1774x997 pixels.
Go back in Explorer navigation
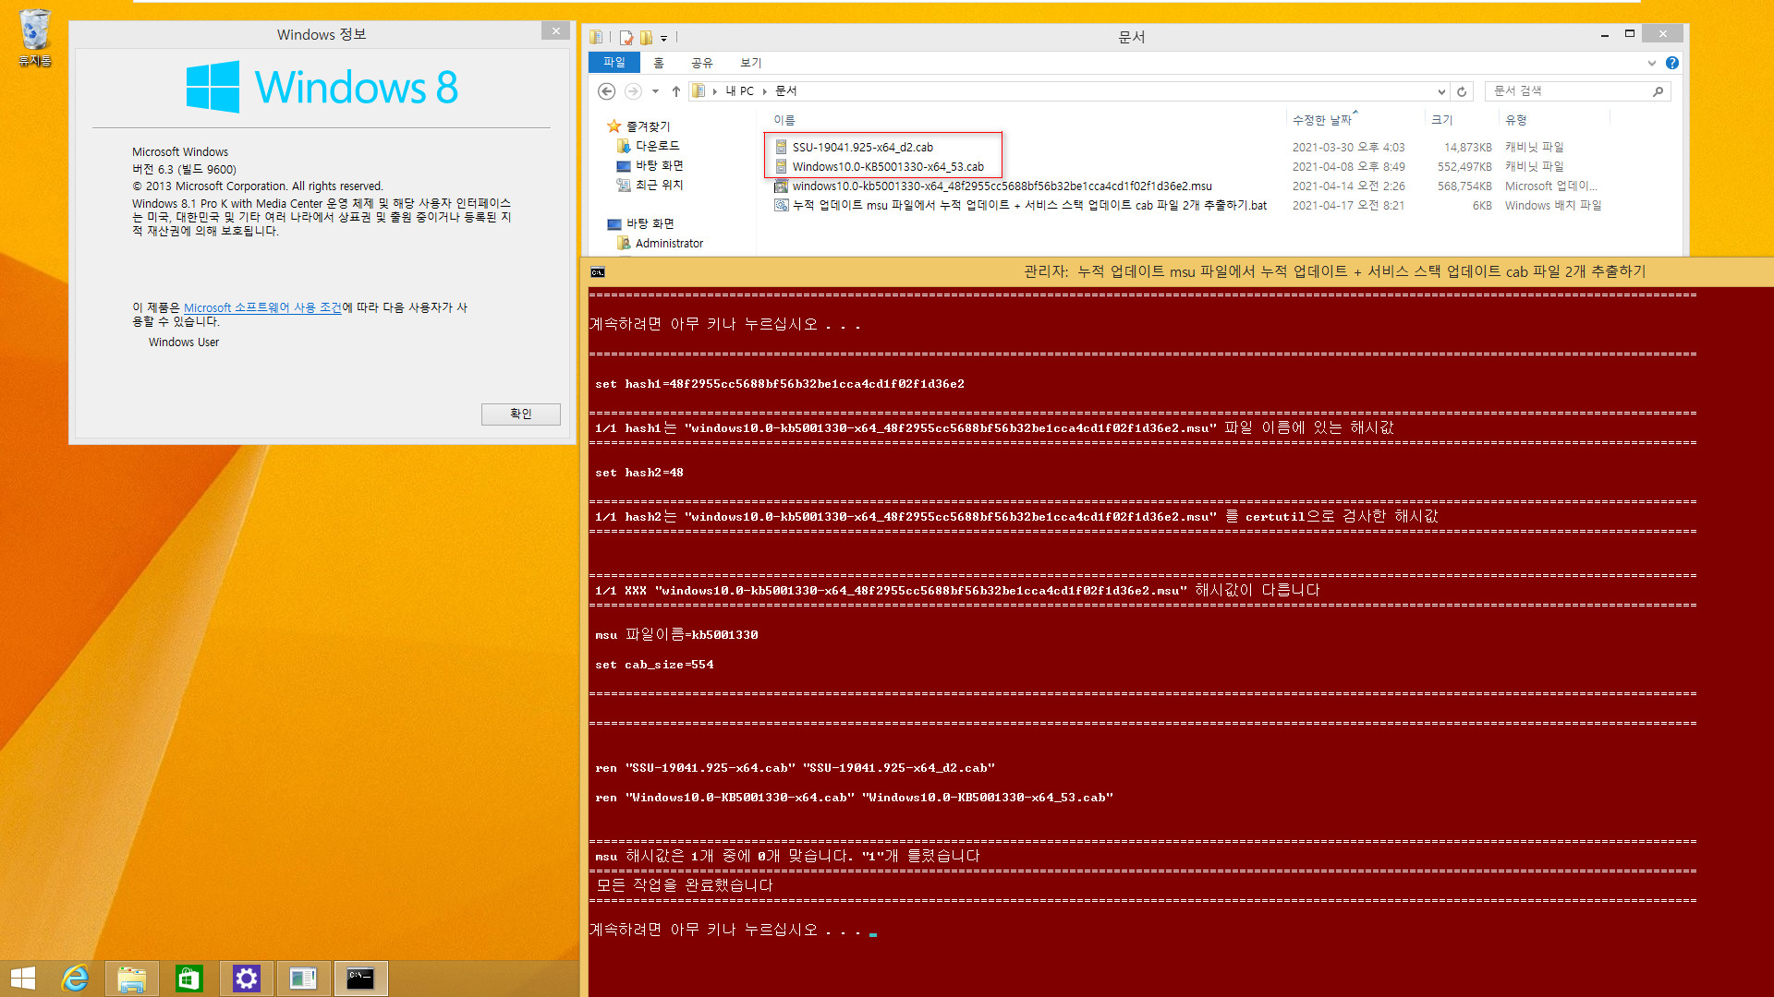(606, 90)
